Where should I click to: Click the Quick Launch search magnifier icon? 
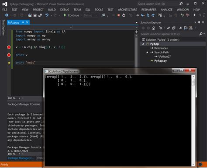tap(181, 4)
